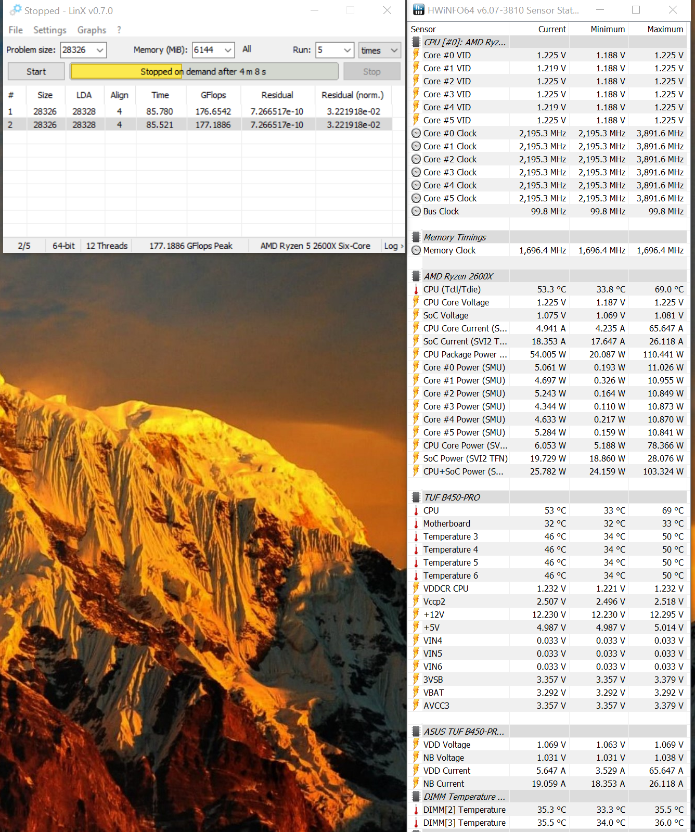Image resolution: width=695 pixels, height=832 pixels.
Task: Click the DIMM[2] Temperature thermometer icon
Action: (416, 810)
